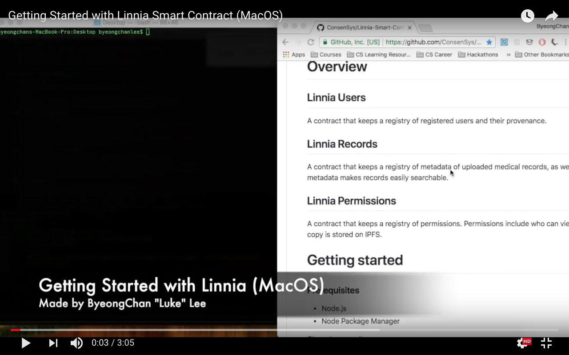Click the Linnia Records heading
569x355 pixels.
point(342,144)
